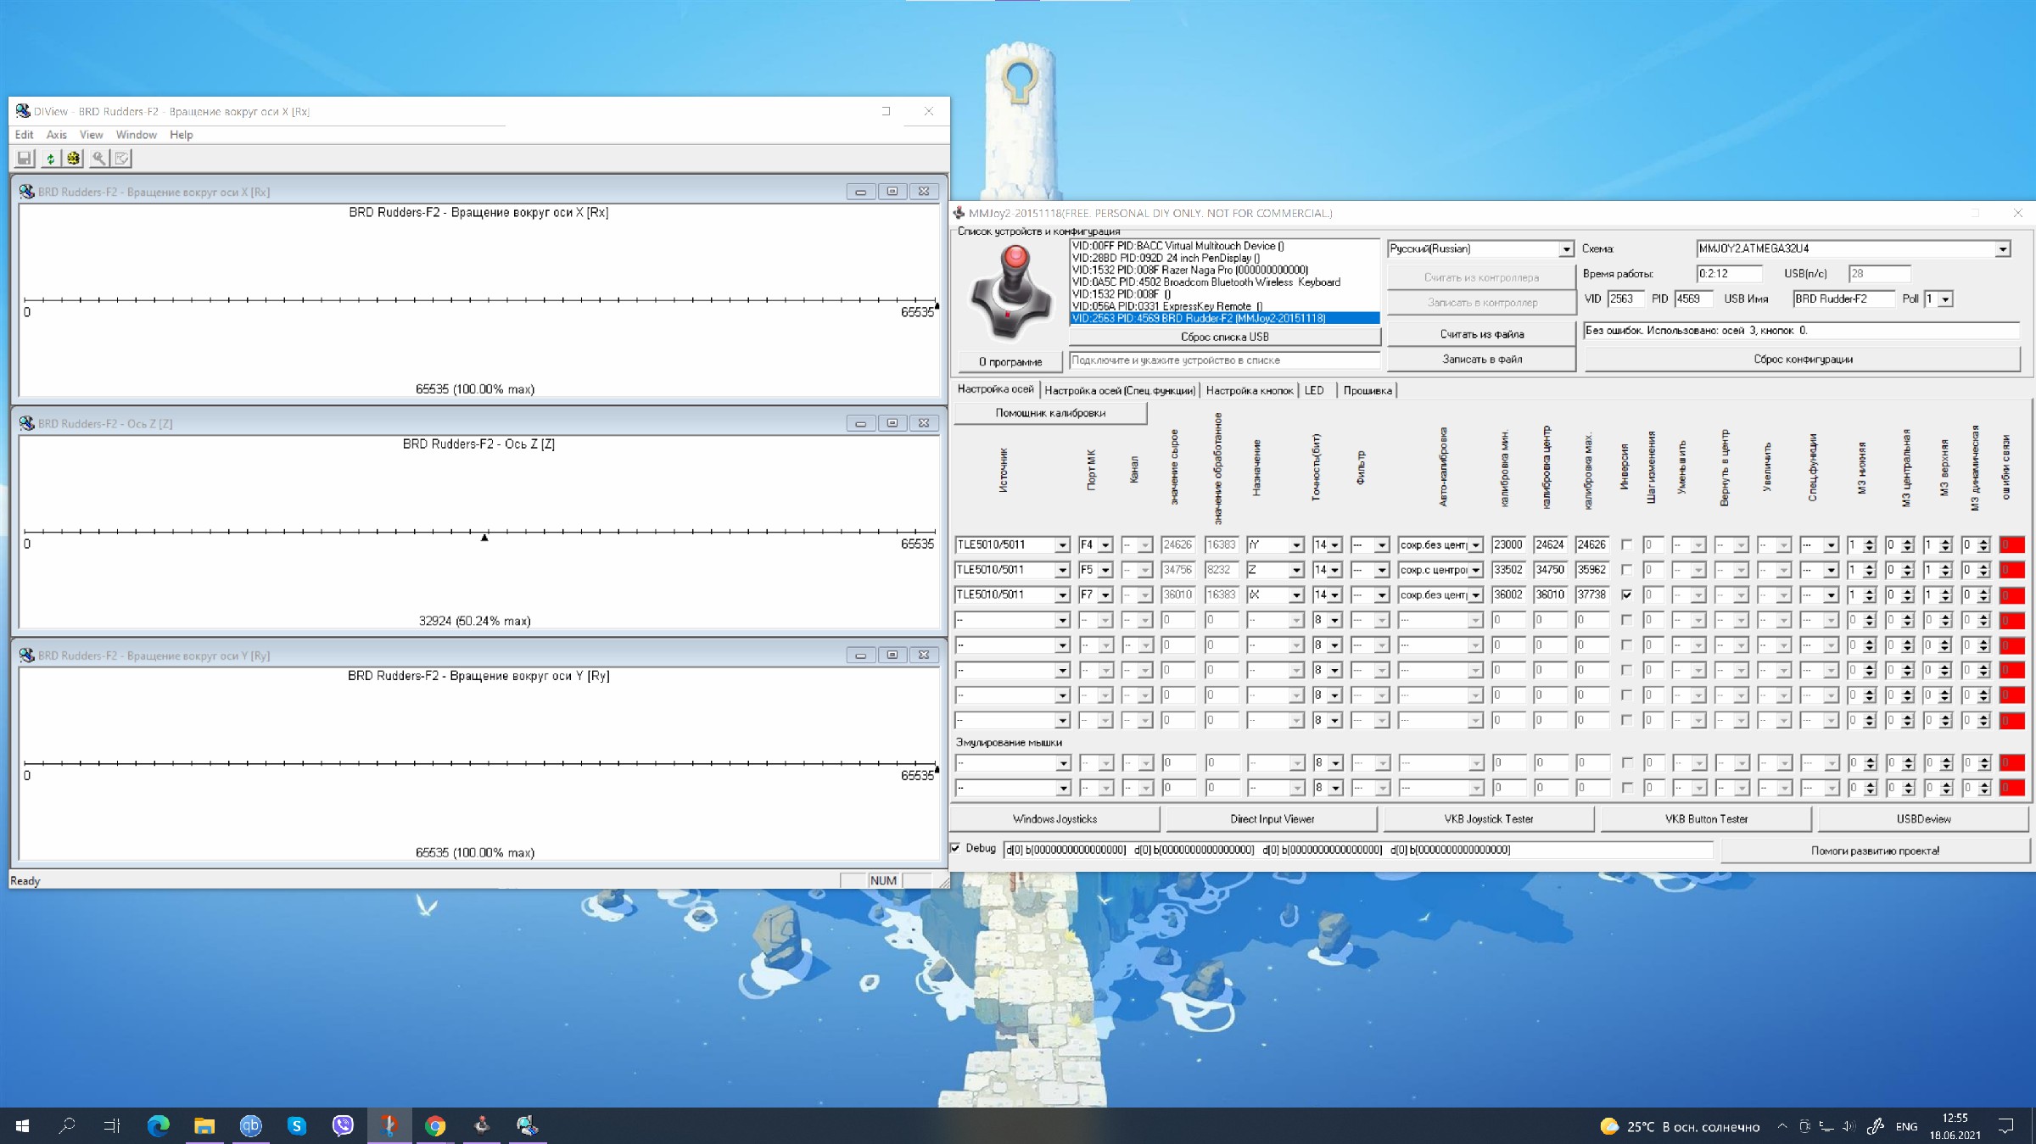2036x1144 pixels.
Task: Click the save icon in DIView toolbar
Action: coord(25,159)
